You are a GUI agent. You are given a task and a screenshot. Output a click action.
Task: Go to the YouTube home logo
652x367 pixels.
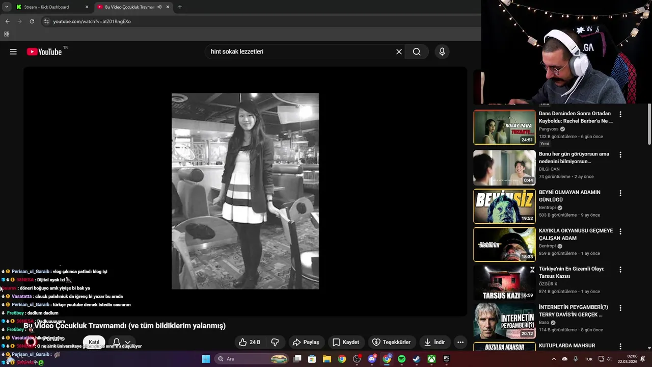point(44,51)
